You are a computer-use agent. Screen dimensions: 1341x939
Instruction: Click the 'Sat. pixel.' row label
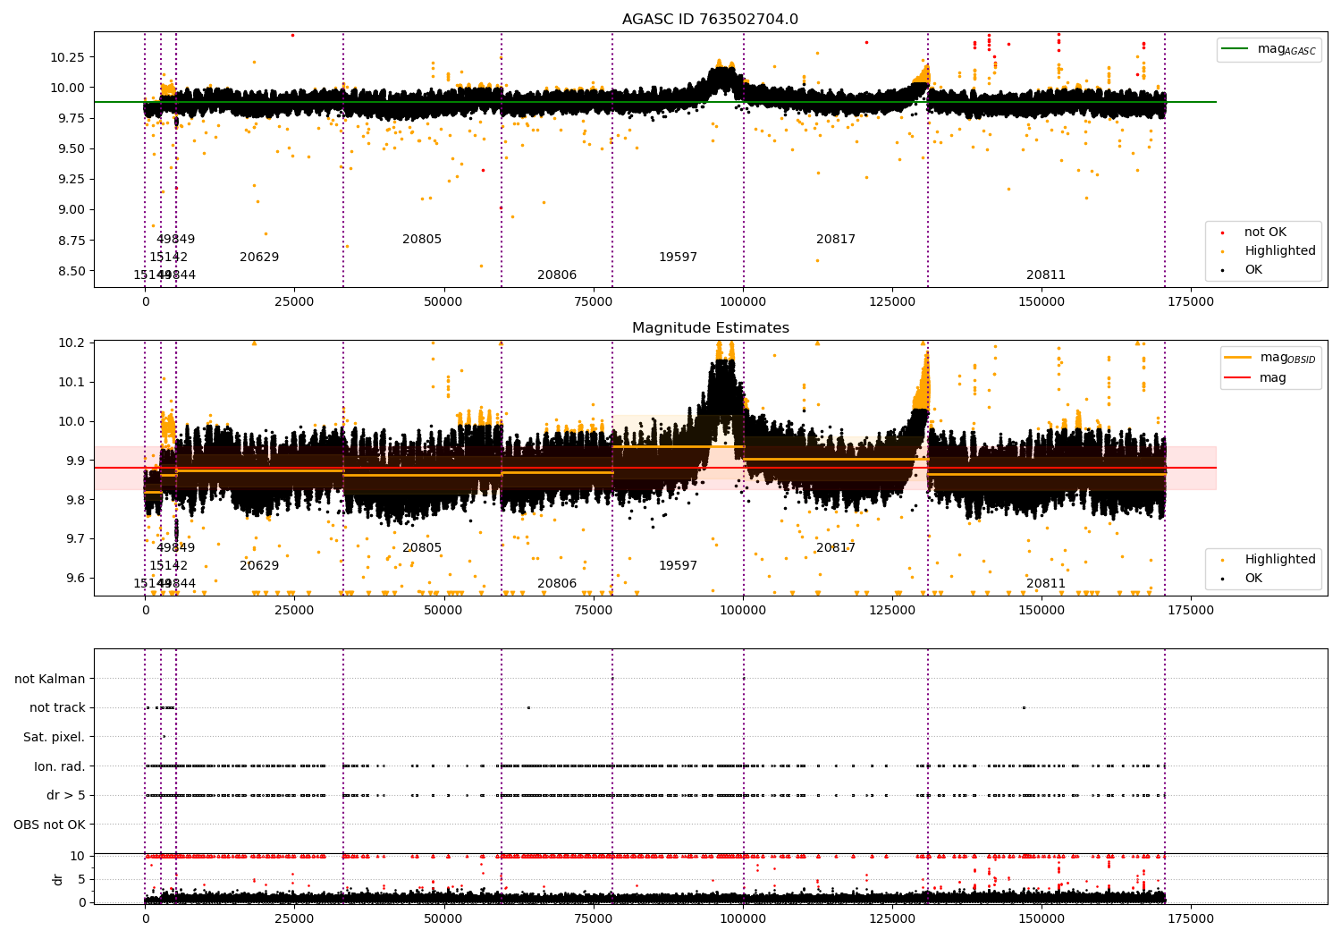click(x=55, y=737)
